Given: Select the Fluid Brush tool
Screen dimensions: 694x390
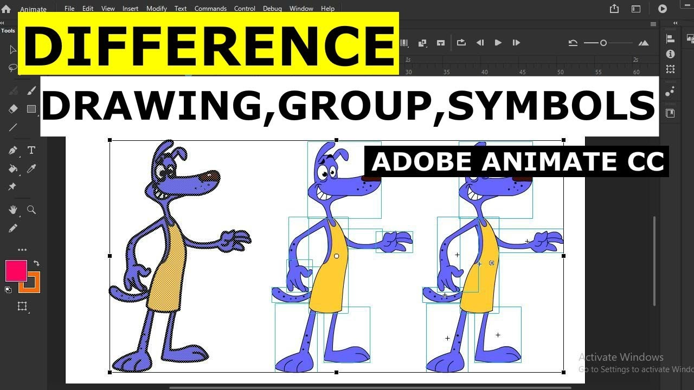Looking at the screenshot, I should 13,91.
